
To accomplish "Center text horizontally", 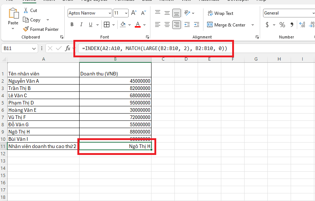I will pos(167,24).
